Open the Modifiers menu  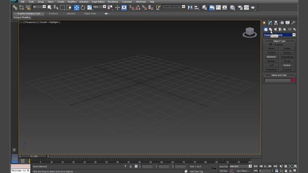click(72, 2)
